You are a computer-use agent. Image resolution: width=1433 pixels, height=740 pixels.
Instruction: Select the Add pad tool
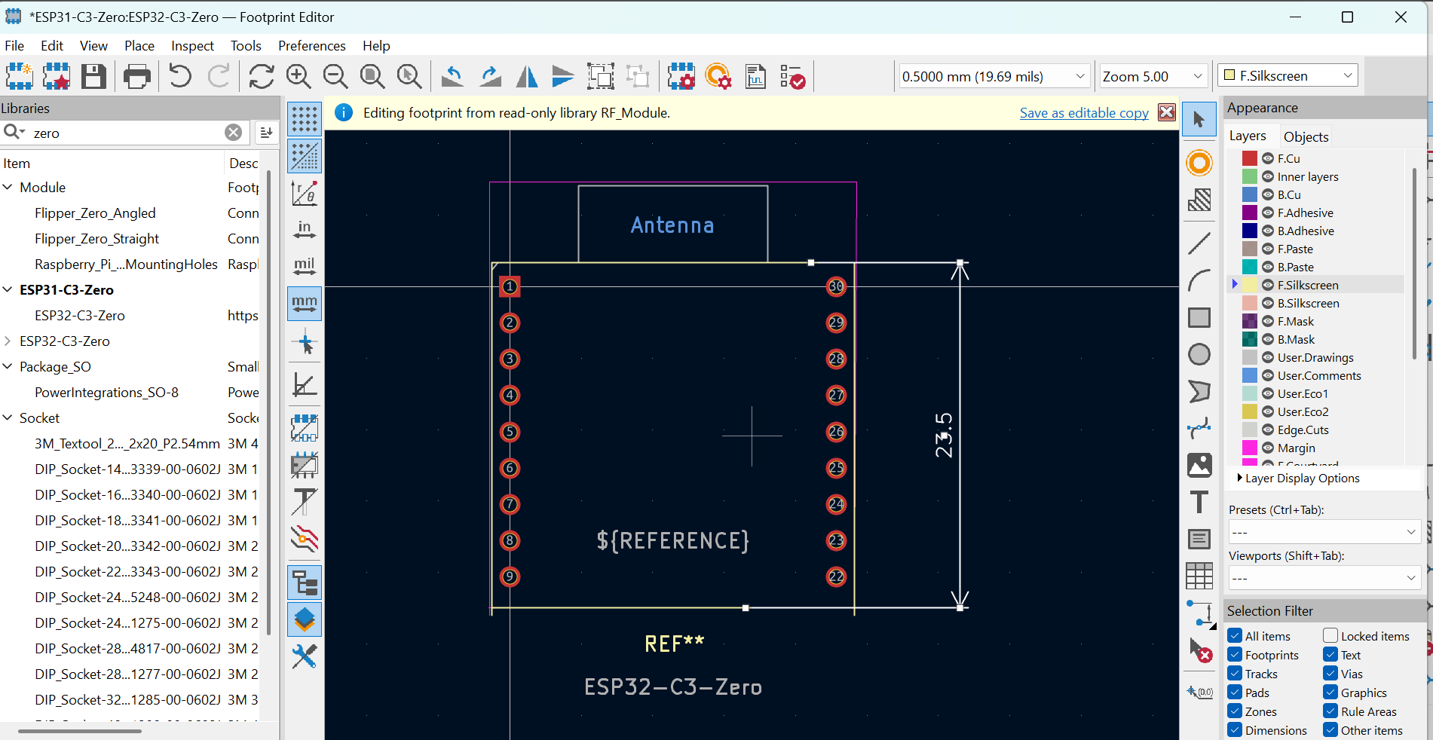pos(1199,163)
